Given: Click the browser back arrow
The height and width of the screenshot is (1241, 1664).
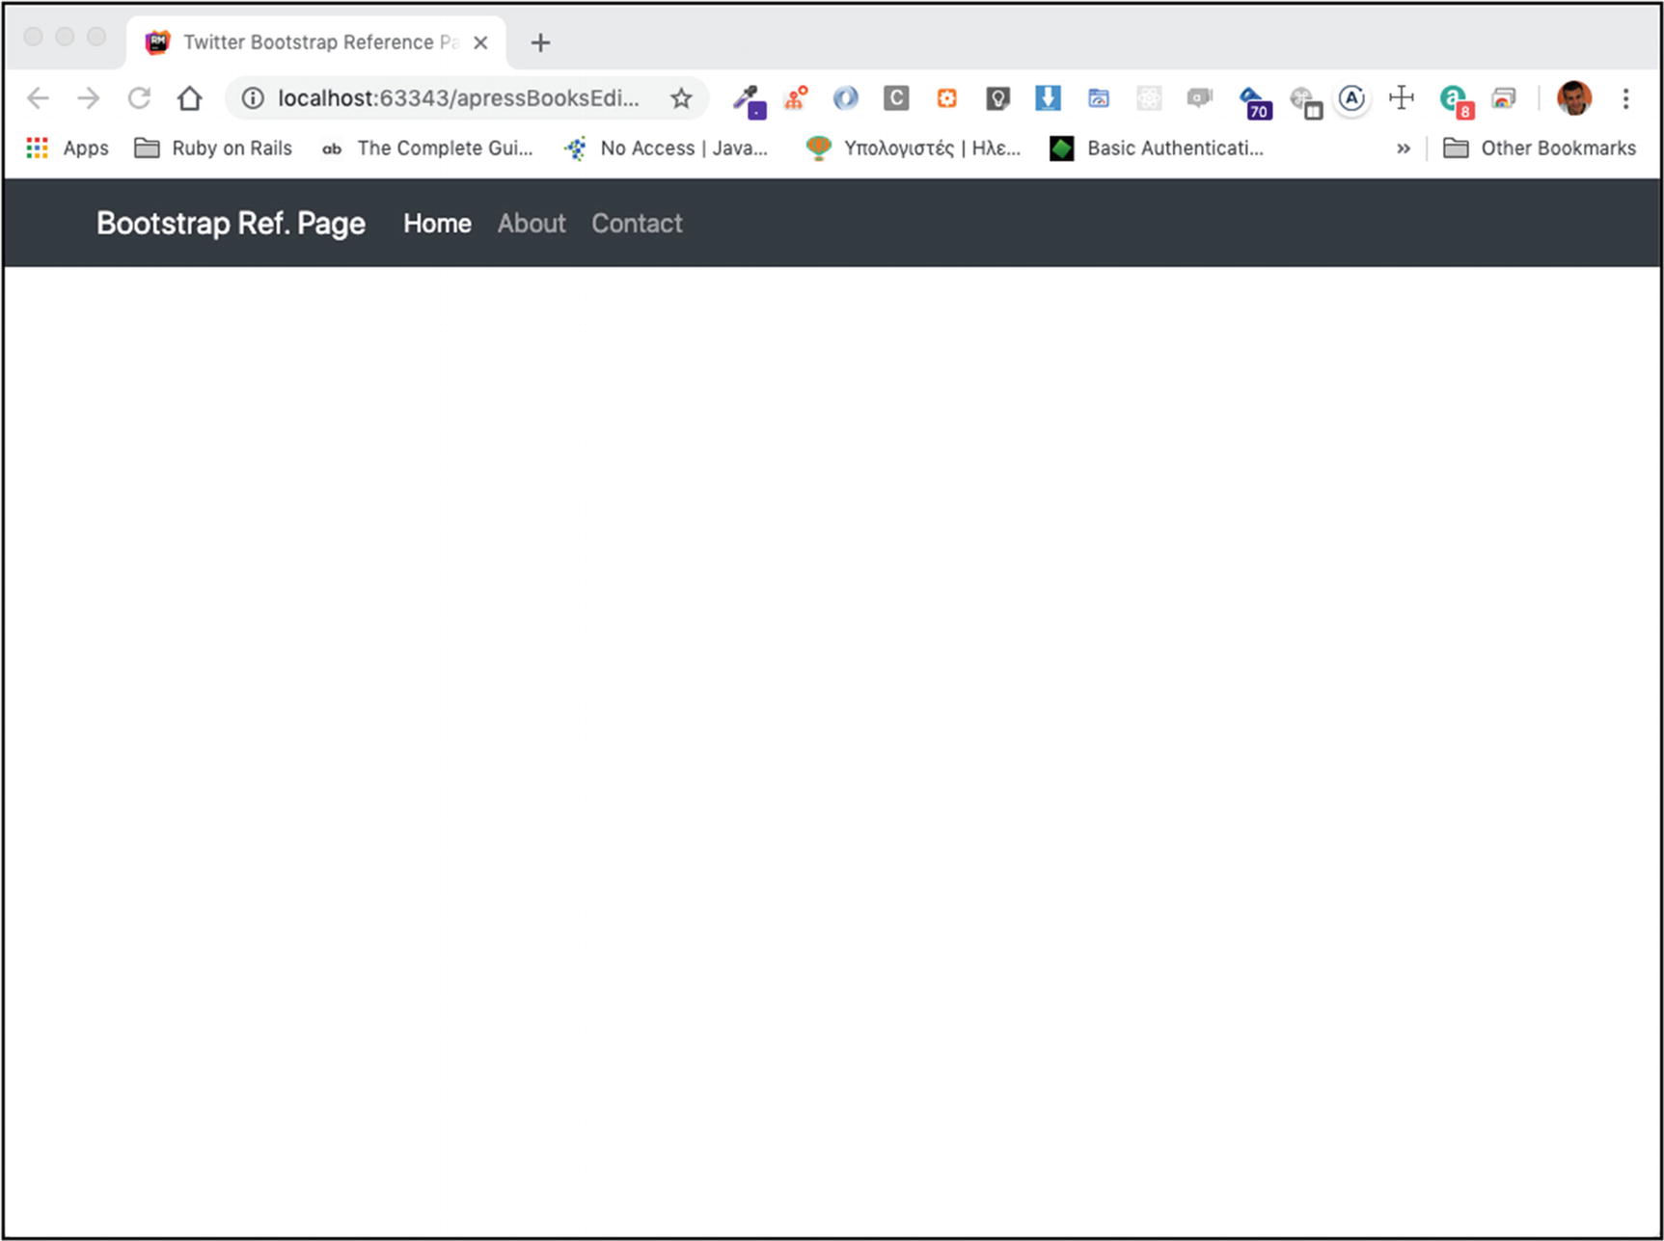Looking at the screenshot, I should click(38, 98).
